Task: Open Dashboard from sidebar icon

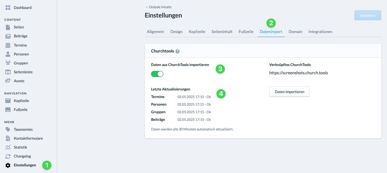Action: coord(8,8)
